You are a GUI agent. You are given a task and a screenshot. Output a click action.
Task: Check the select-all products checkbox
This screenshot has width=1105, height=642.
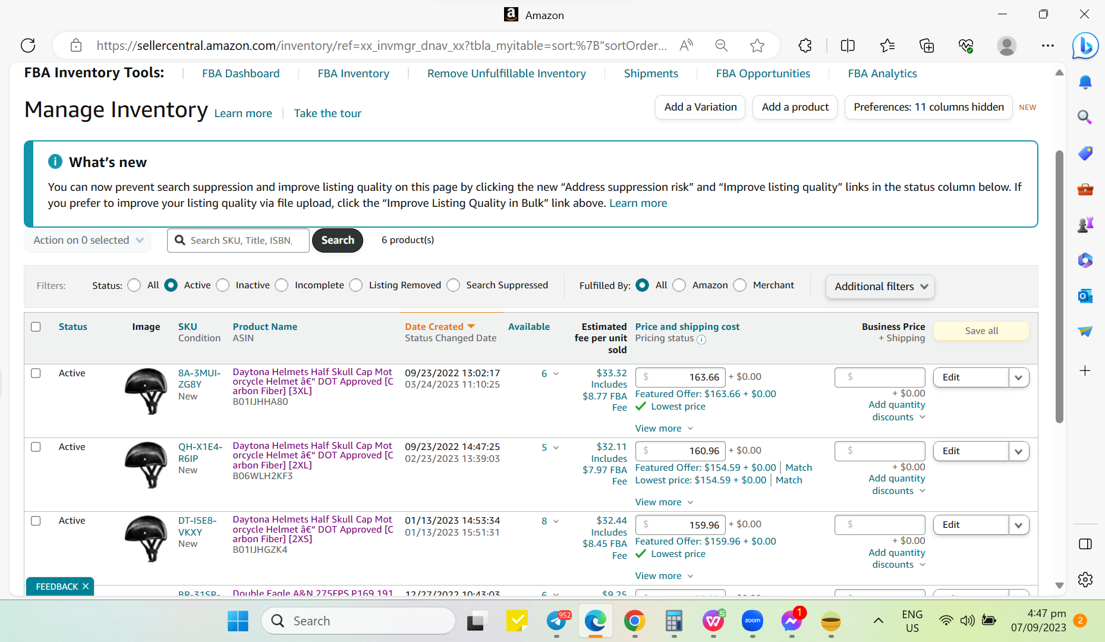(36, 326)
